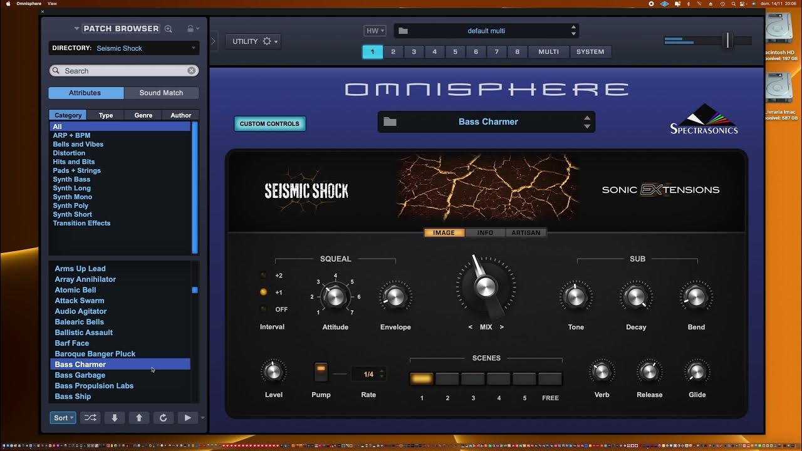Select the Type column tab

click(x=106, y=115)
